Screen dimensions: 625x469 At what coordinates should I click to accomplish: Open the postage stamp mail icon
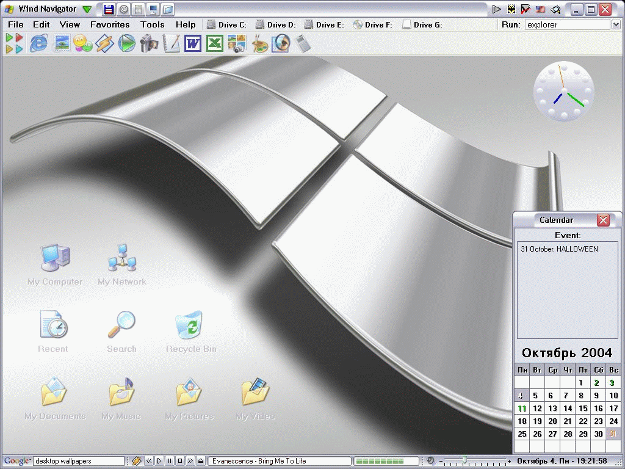62,43
